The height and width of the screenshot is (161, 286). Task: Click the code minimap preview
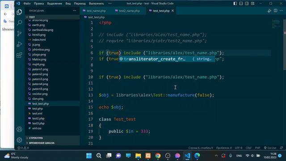(x=276, y=24)
